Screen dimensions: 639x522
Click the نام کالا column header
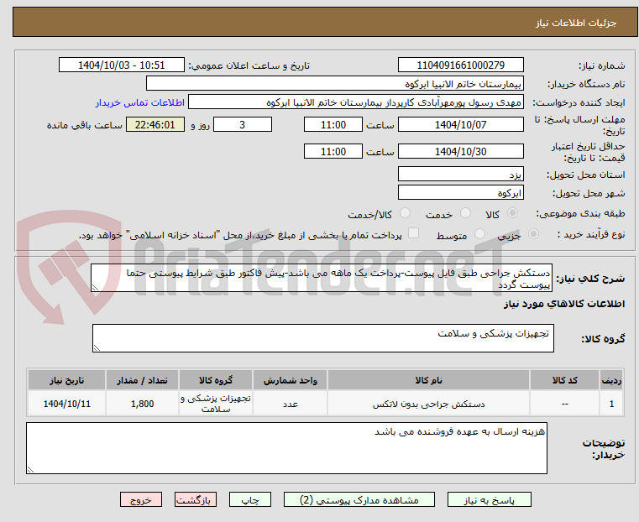(428, 380)
